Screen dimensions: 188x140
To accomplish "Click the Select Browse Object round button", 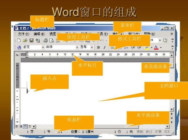I will click(x=172, y=118).
